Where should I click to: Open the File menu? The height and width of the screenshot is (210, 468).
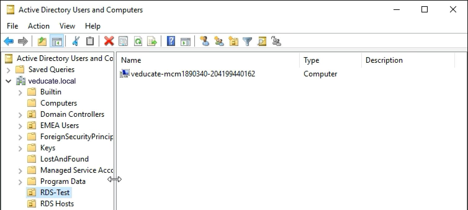(x=13, y=26)
